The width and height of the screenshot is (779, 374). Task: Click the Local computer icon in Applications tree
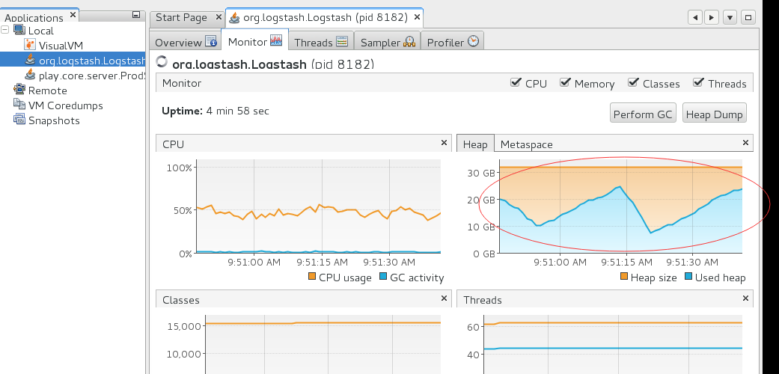pos(19,31)
